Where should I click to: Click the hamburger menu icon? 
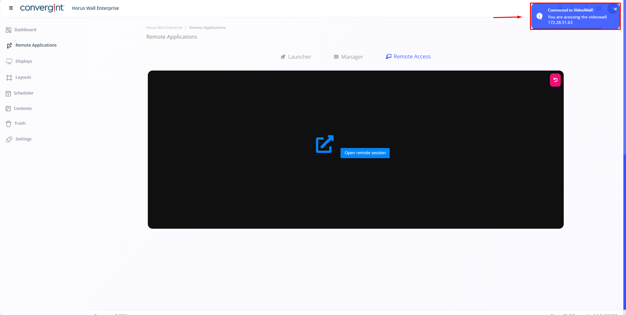pos(11,8)
